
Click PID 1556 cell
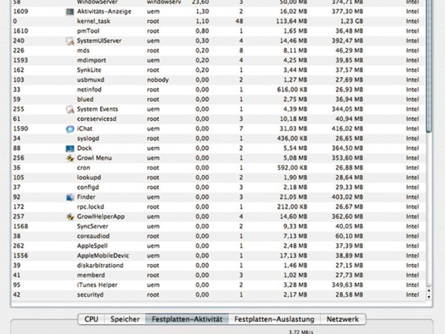20,255
